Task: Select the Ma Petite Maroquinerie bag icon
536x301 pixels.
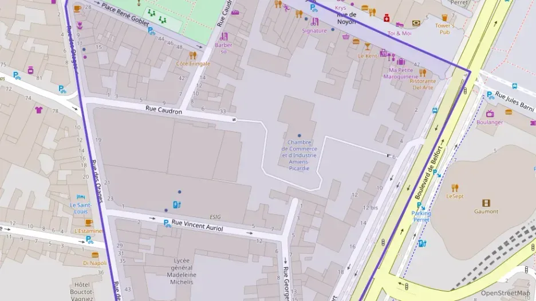Action: tap(401, 62)
